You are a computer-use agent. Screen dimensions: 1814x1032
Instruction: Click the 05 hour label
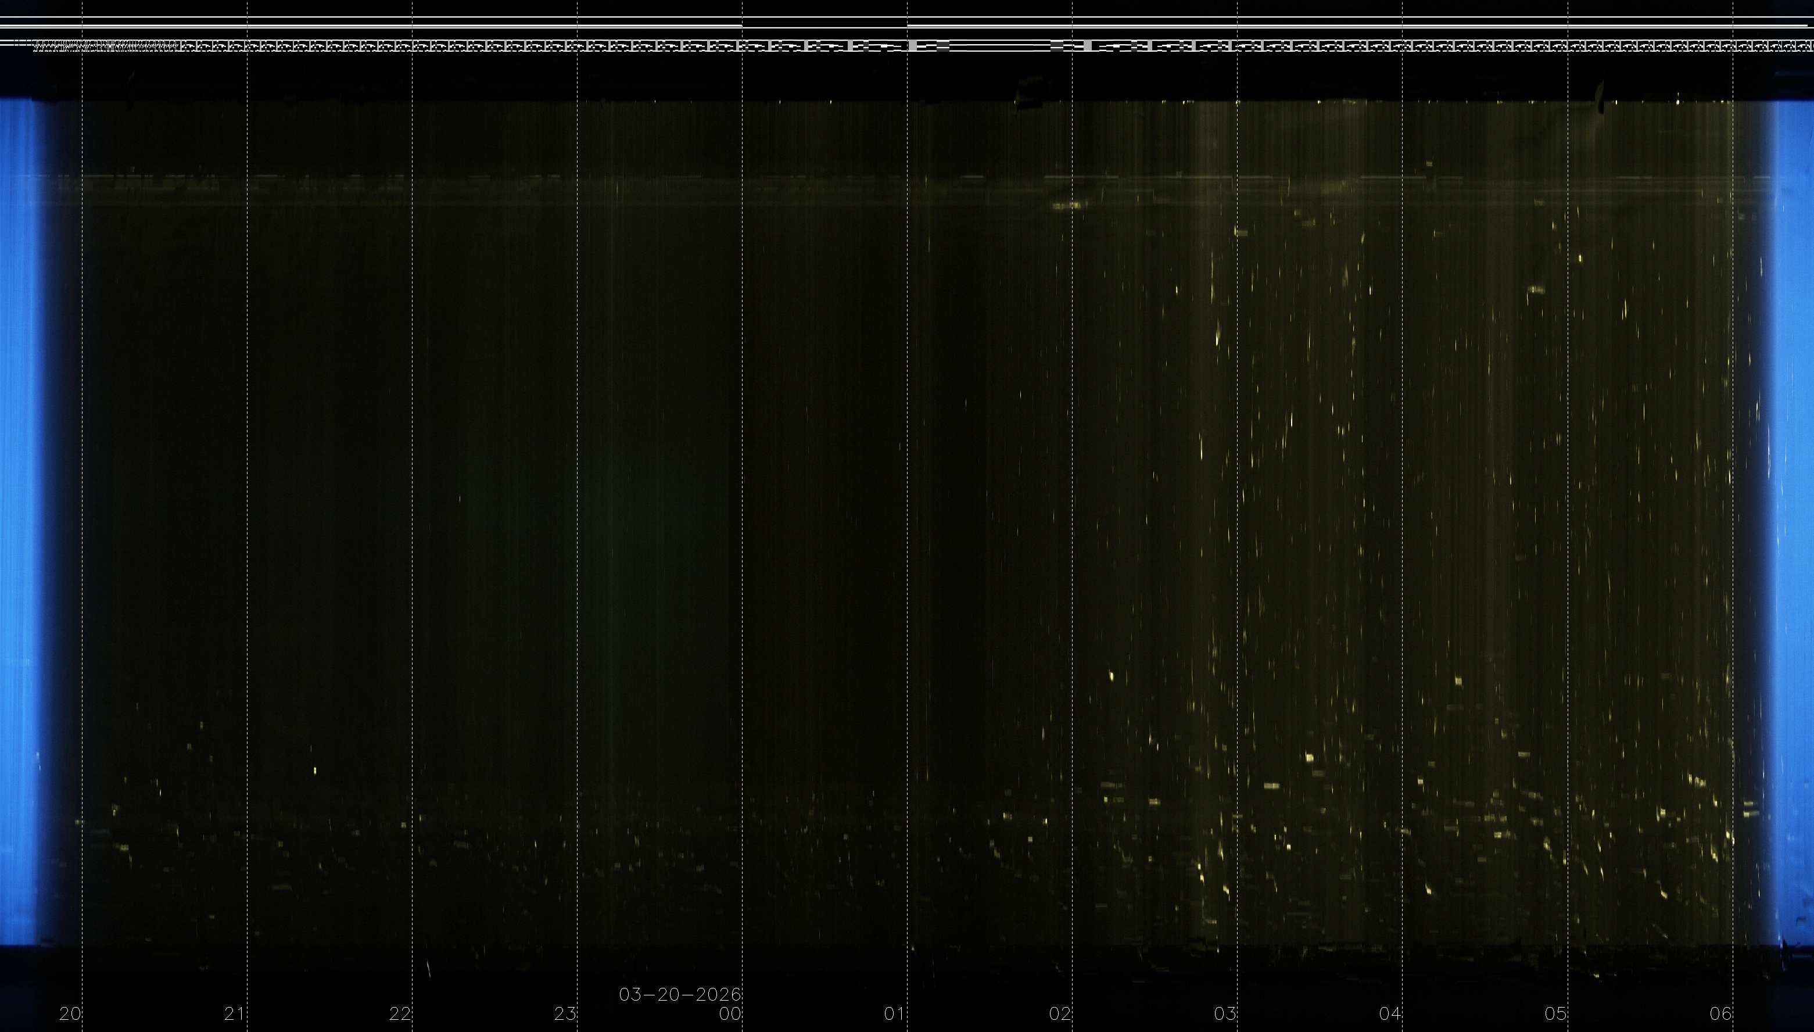[1555, 1013]
